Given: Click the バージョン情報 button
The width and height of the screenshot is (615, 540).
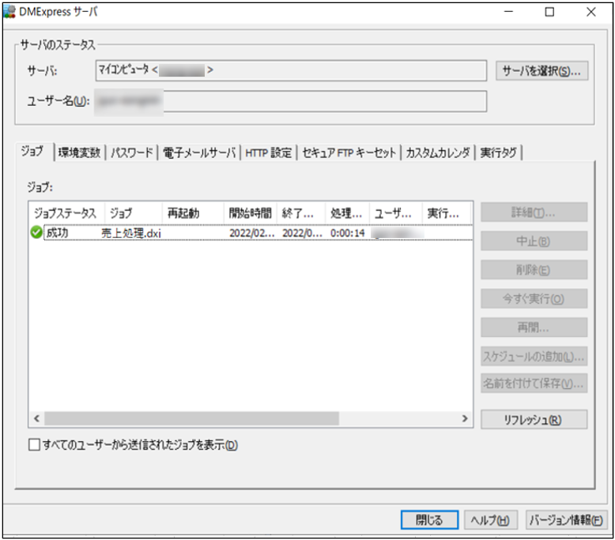Looking at the screenshot, I should pos(564,519).
